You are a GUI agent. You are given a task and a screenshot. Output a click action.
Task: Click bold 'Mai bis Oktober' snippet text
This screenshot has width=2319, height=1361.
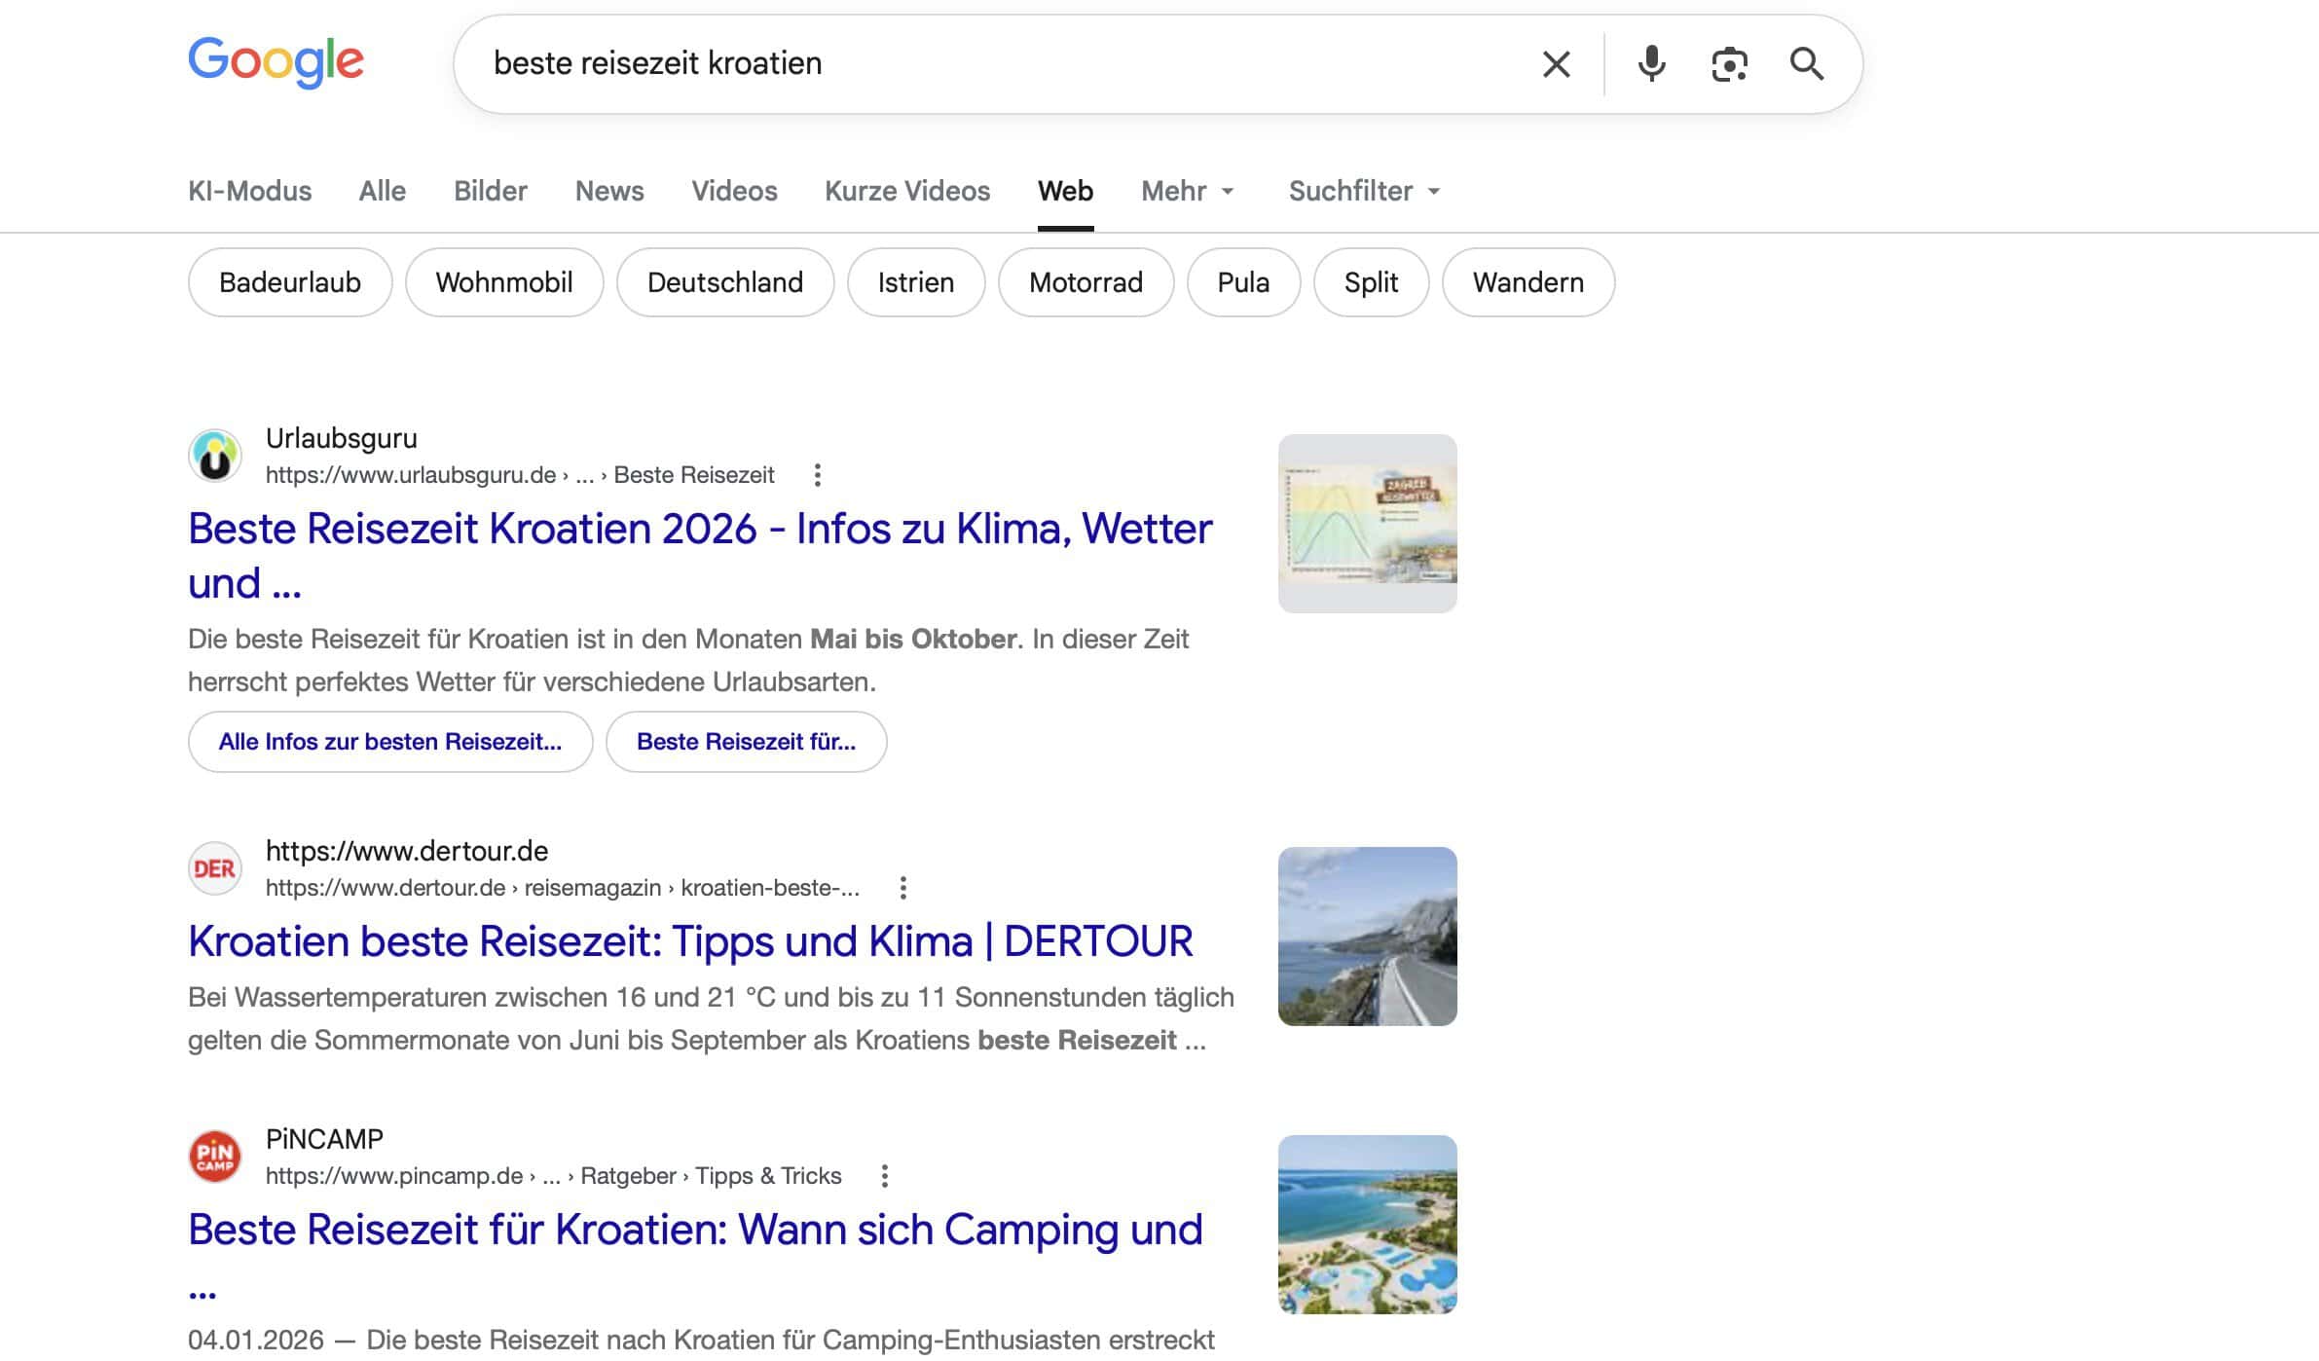click(913, 639)
